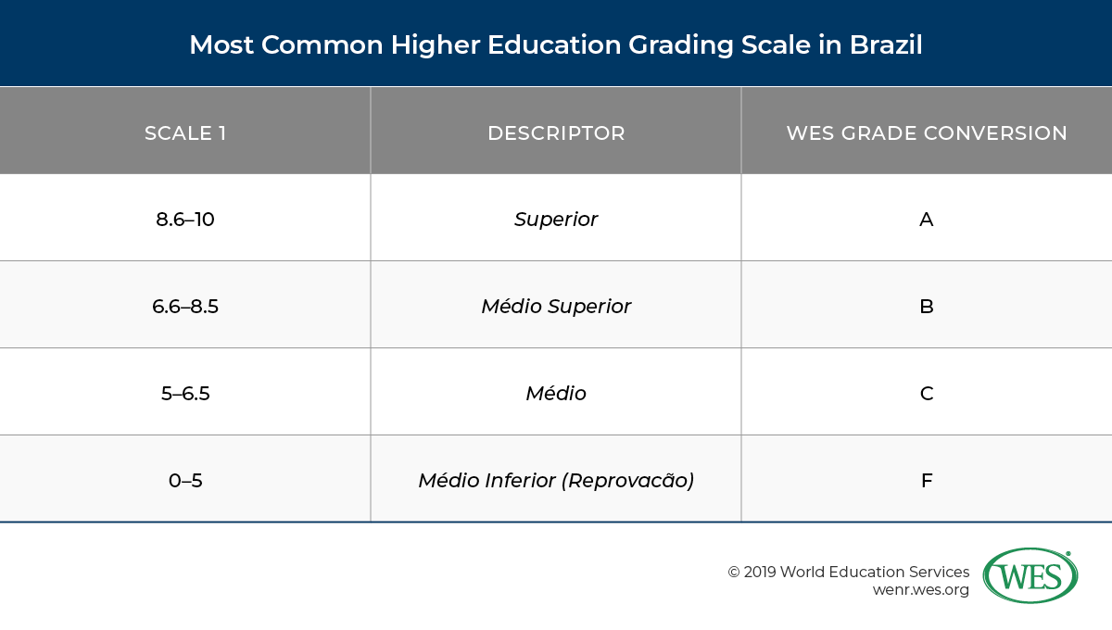1112x630 pixels.
Task: Click the 8.6–10 scale cell
Action: 185,220
